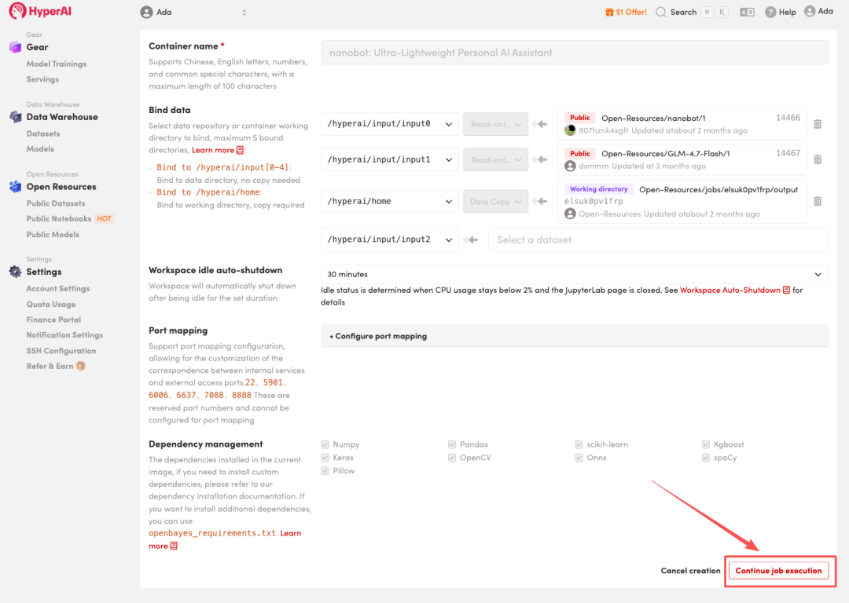Image resolution: width=849 pixels, height=603 pixels.
Task: Open Help via question mark icon
Action: pos(770,13)
